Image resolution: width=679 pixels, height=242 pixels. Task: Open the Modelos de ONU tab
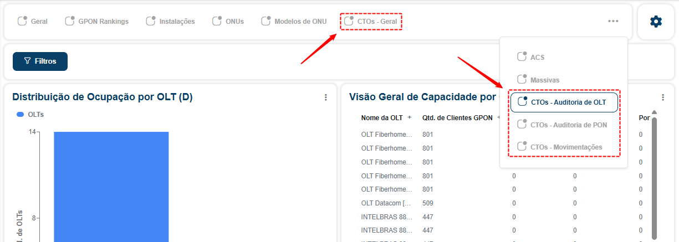click(294, 22)
